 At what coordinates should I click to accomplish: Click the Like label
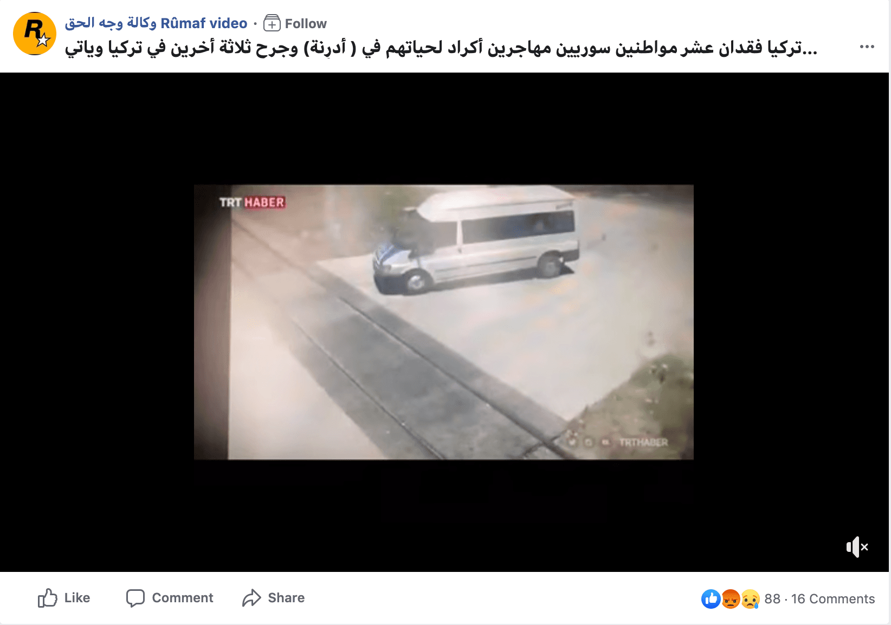click(77, 598)
